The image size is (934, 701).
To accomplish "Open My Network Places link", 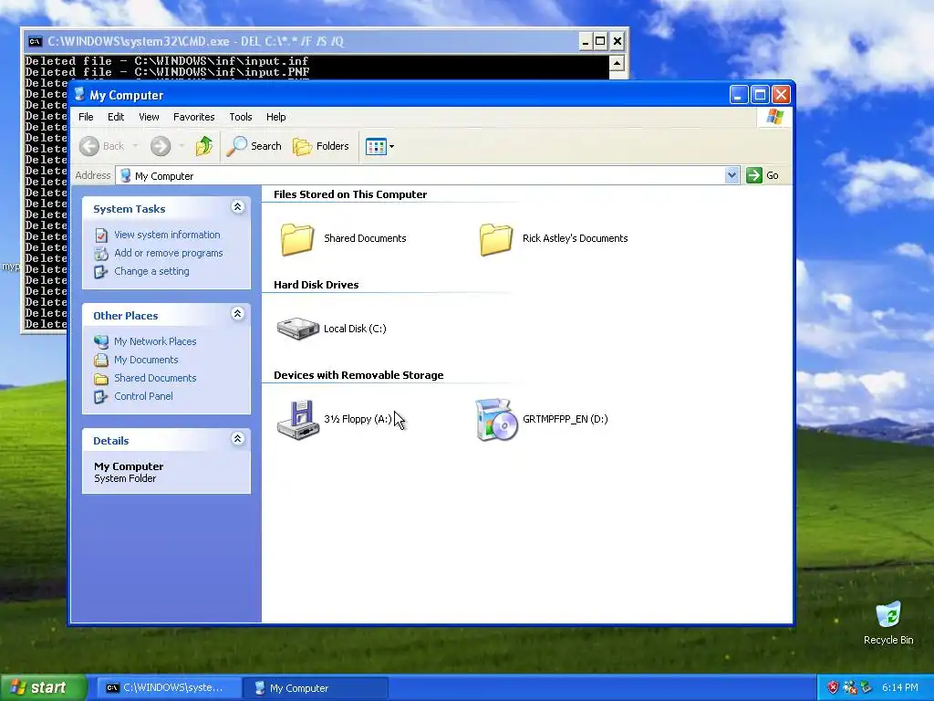I will 155,341.
